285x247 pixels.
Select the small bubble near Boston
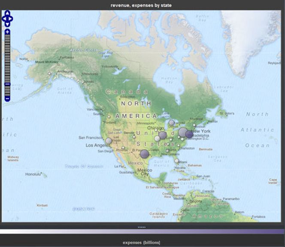194,125
